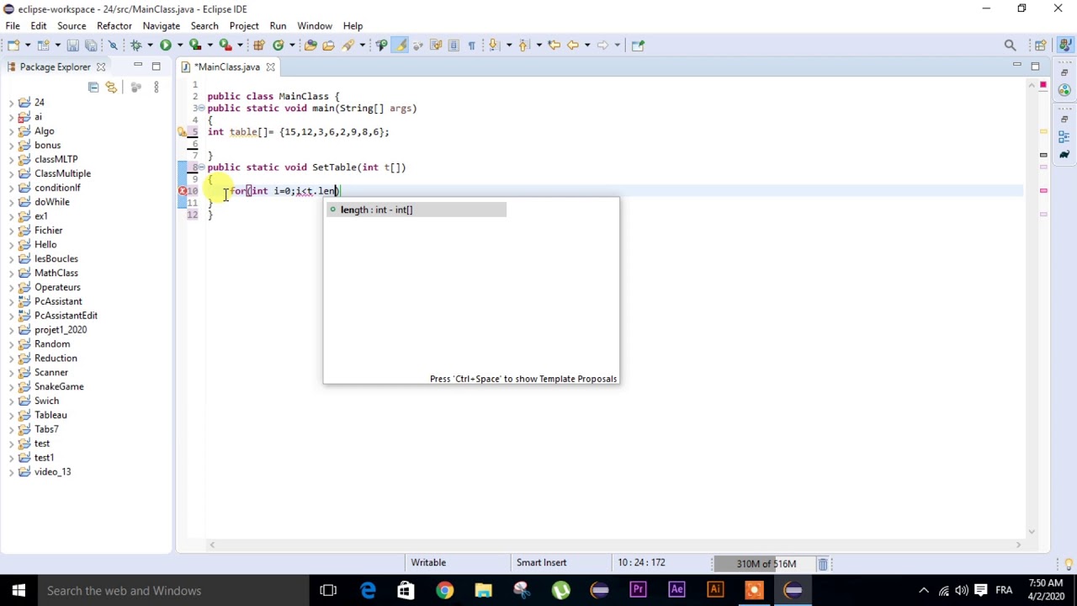The width and height of the screenshot is (1077, 606).
Task: Toggle Link with Editor in Package Explorer
Action: pos(111,88)
